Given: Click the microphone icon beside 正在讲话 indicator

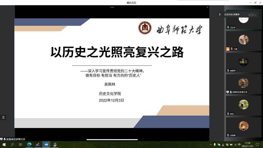Looking at the screenshot, I should tap(220, 14).
